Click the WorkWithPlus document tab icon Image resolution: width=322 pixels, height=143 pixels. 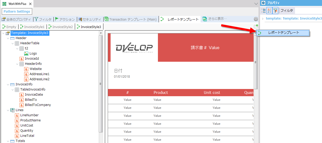coord(4,4)
